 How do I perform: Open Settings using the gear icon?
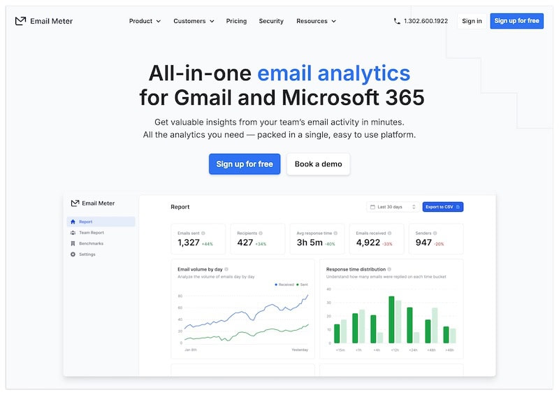click(x=73, y=254)
